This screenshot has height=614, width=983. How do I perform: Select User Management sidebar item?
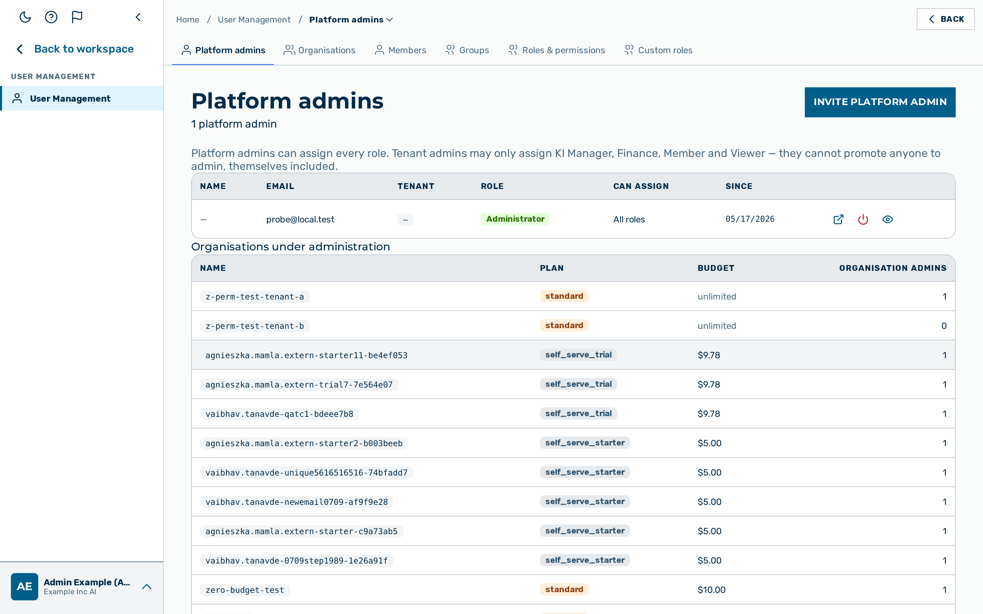coord(82,98)
